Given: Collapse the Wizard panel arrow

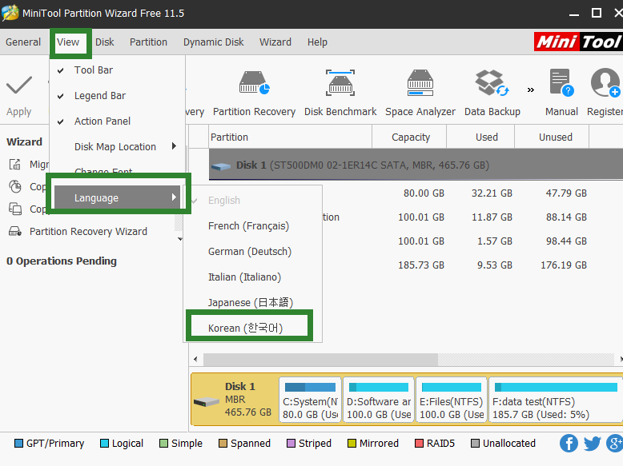Looking at the screenshot, I should point(180,239).
